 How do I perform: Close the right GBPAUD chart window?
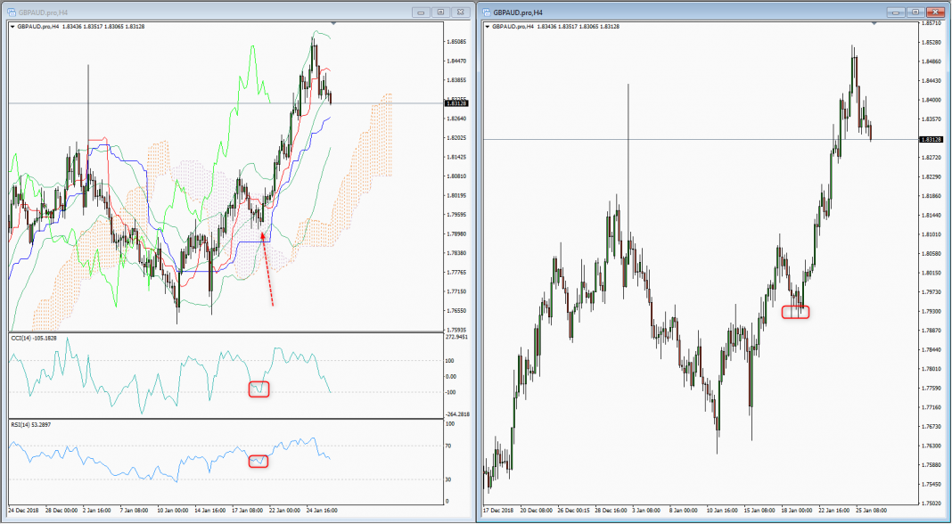(x=935, y=12)
